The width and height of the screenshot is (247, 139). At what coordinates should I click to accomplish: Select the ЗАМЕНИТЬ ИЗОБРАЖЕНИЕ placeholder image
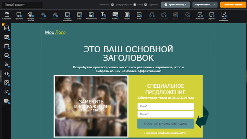91,106
